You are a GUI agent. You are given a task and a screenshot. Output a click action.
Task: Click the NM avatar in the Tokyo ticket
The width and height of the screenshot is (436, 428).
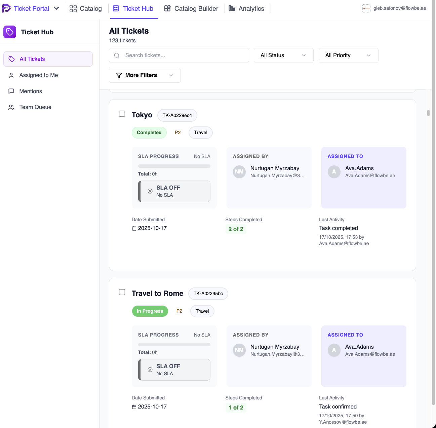click(239, 172)
